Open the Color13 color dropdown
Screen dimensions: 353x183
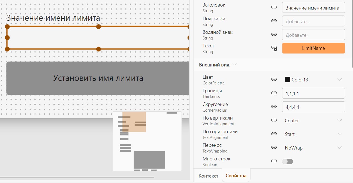(313, 80)
